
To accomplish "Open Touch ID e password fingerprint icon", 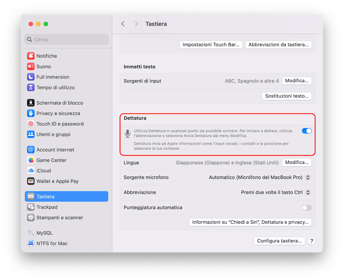I will [31, 124].
